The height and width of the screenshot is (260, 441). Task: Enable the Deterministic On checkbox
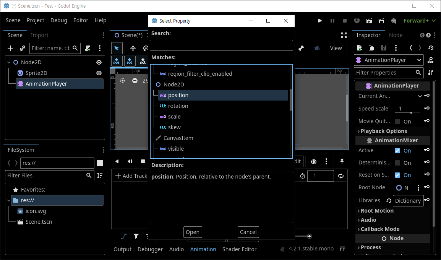[x=397, y=163]
